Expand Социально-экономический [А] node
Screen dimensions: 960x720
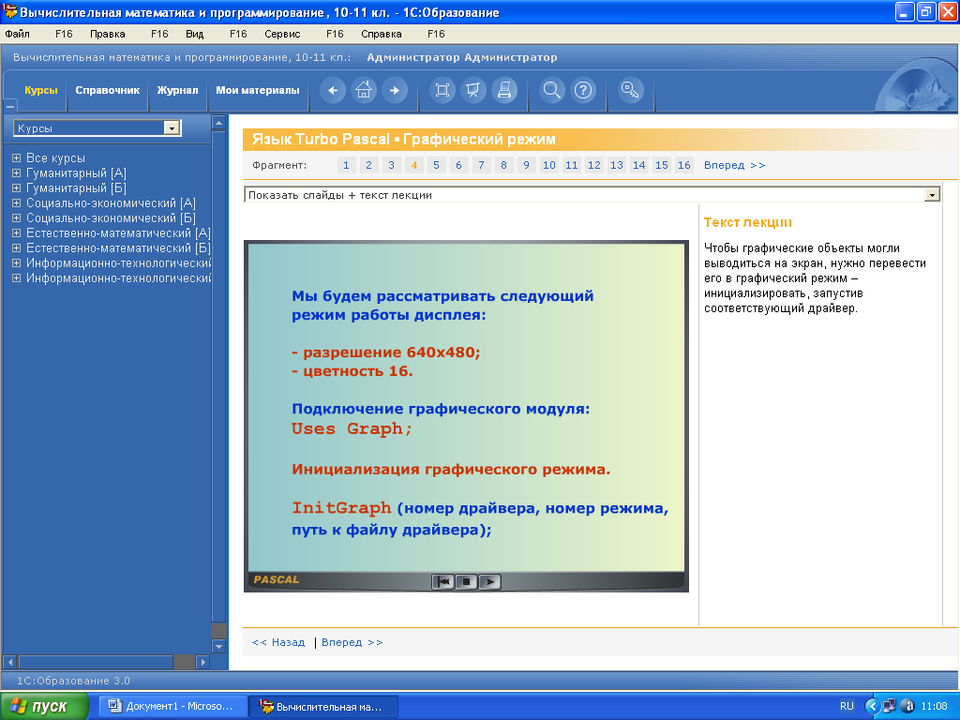coord(17,203)
